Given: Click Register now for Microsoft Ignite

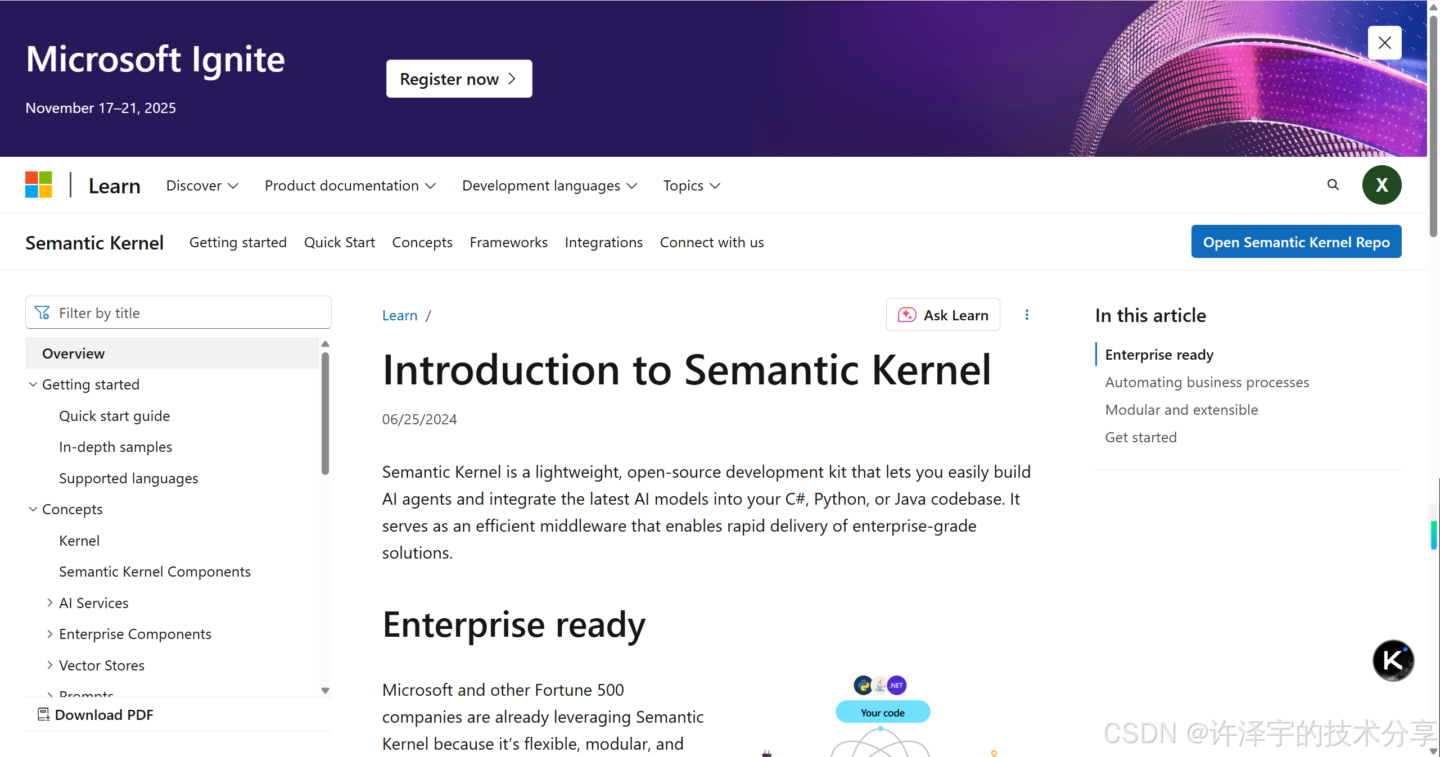Looking at the screenshot, I should [x=459, y=78].
